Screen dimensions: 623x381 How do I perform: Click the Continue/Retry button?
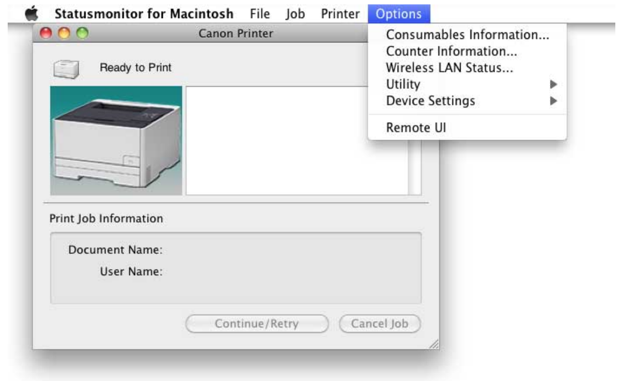pos(257,323)
